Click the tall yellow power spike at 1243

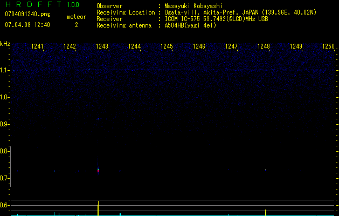pos(98,208)
